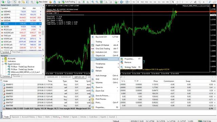Open the Indicators List toolbar icon

tap(116, 2)
